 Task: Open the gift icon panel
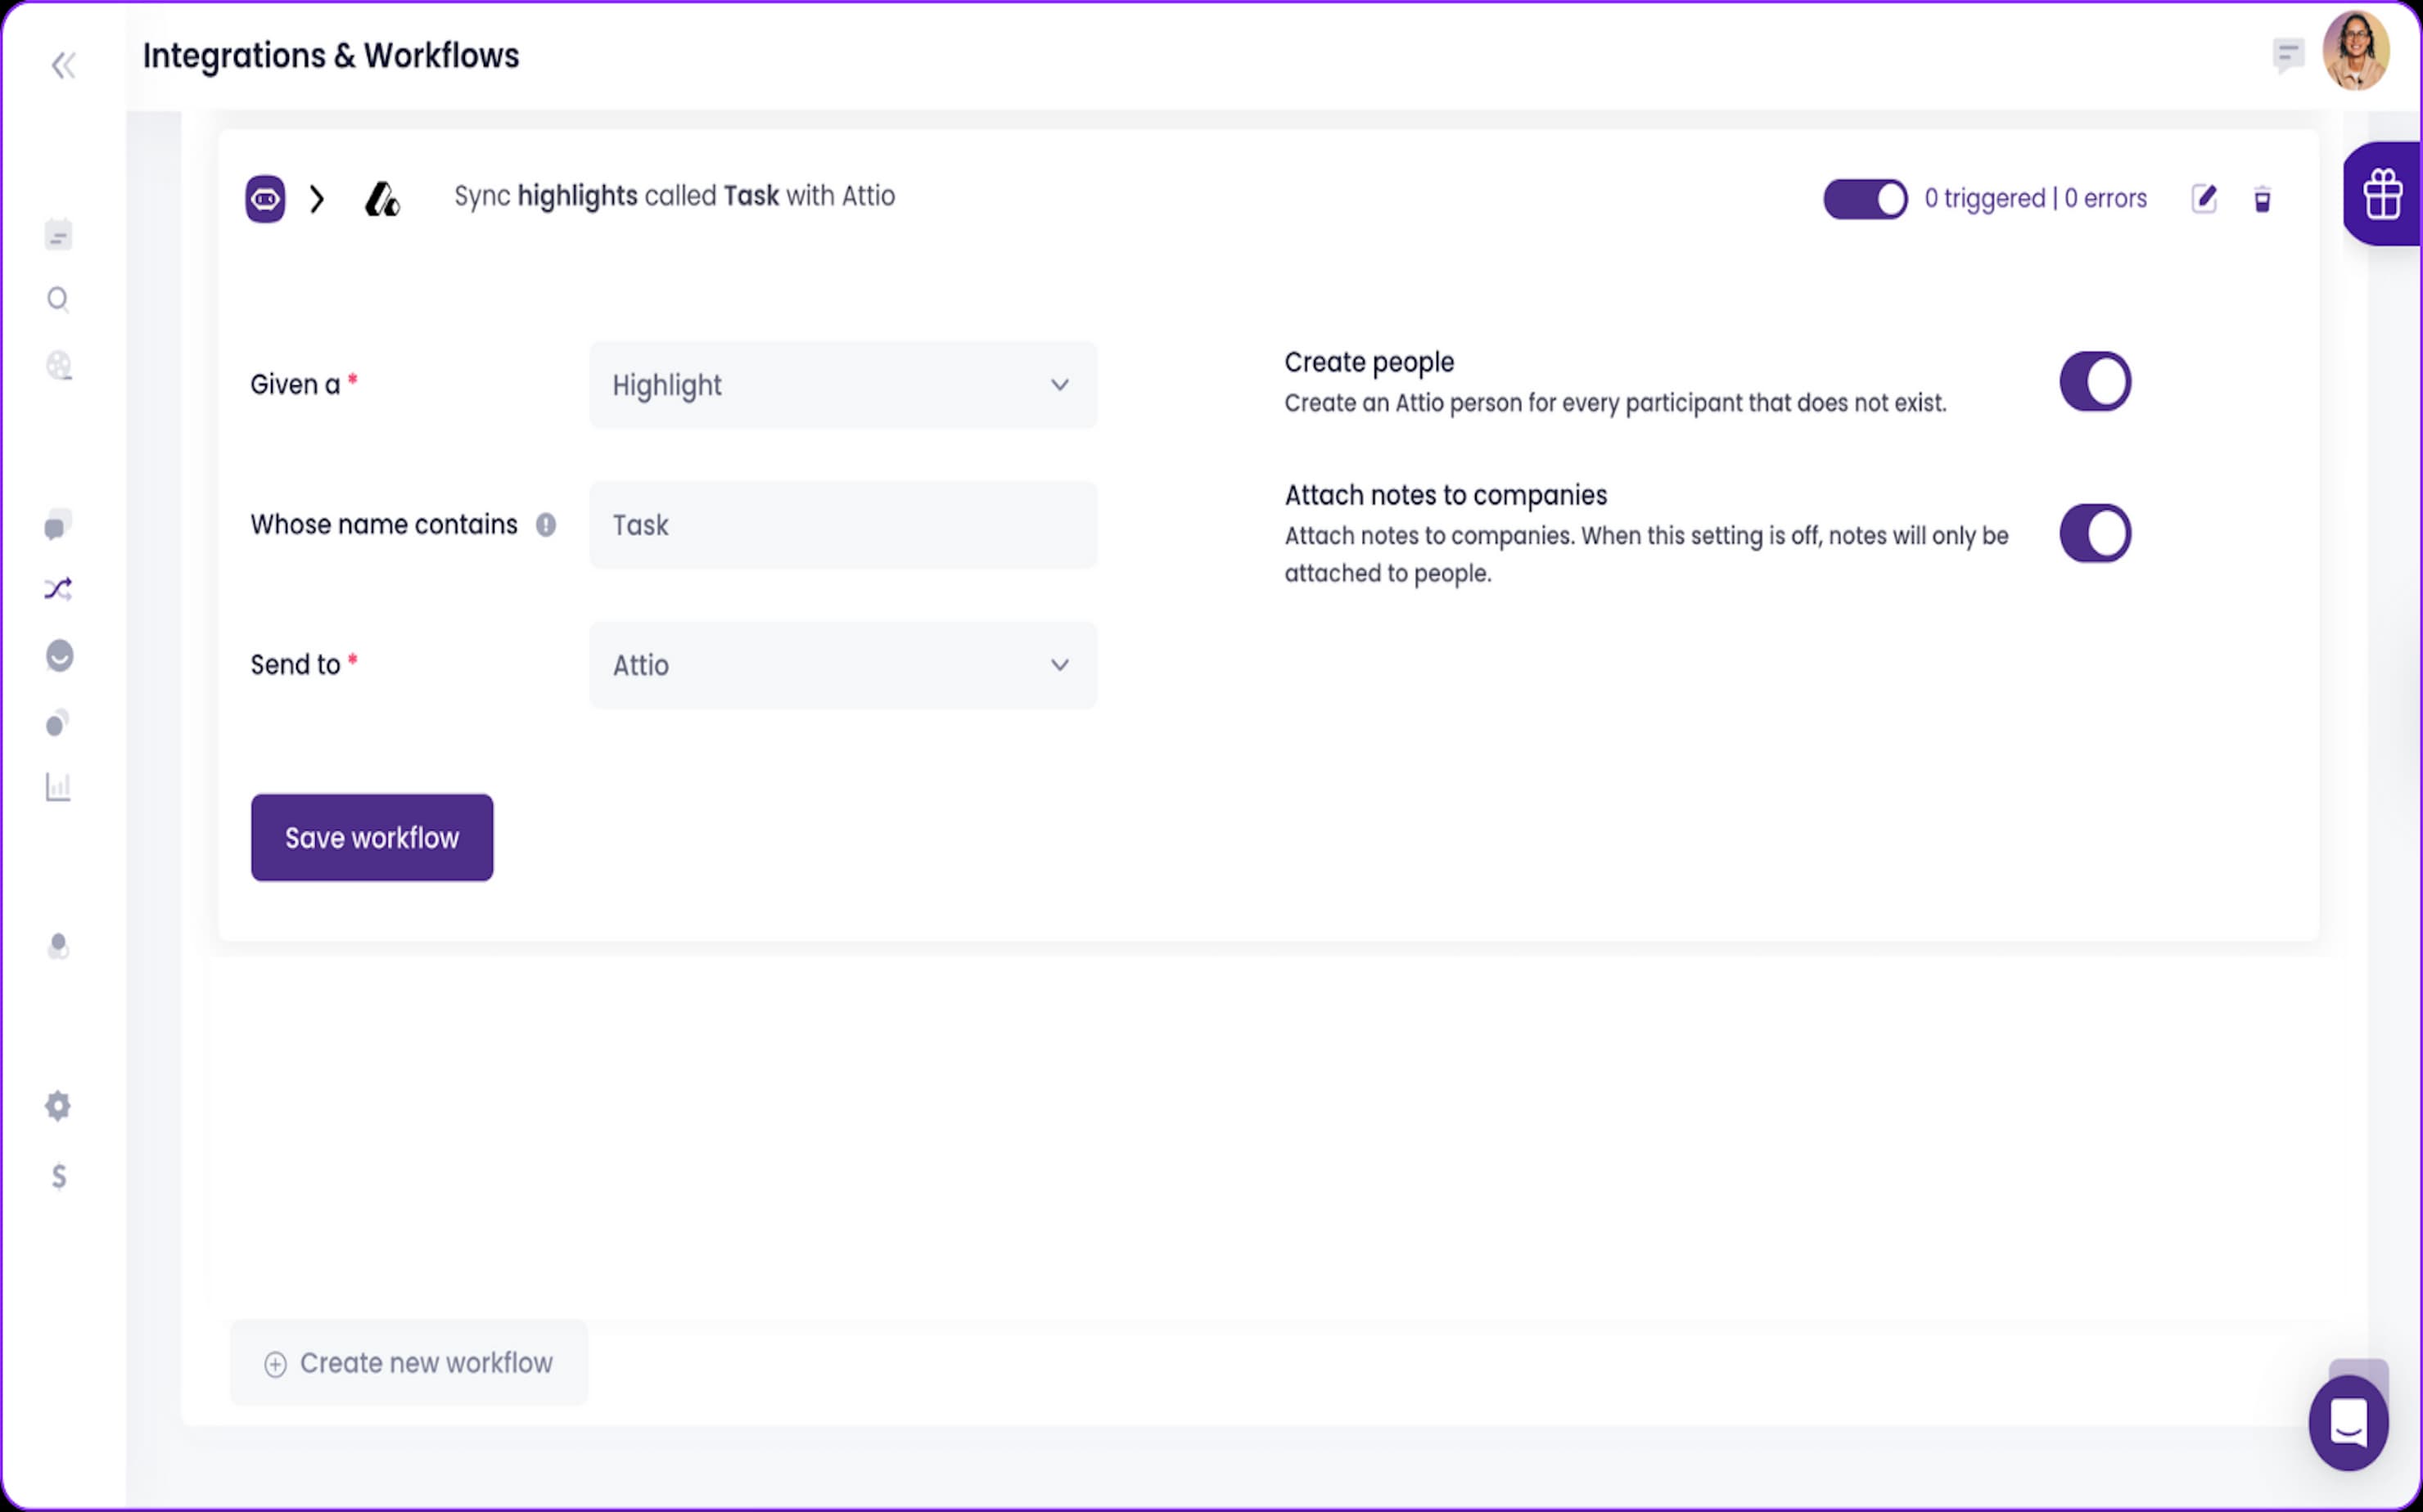[x=2383, y=194]
